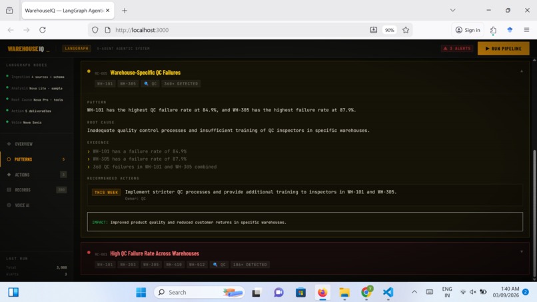The width and height of the screenshot is (537, 302).
Task: Open the video chat app on taskbar
Action: pyautogui.click(x=278, y=293)
